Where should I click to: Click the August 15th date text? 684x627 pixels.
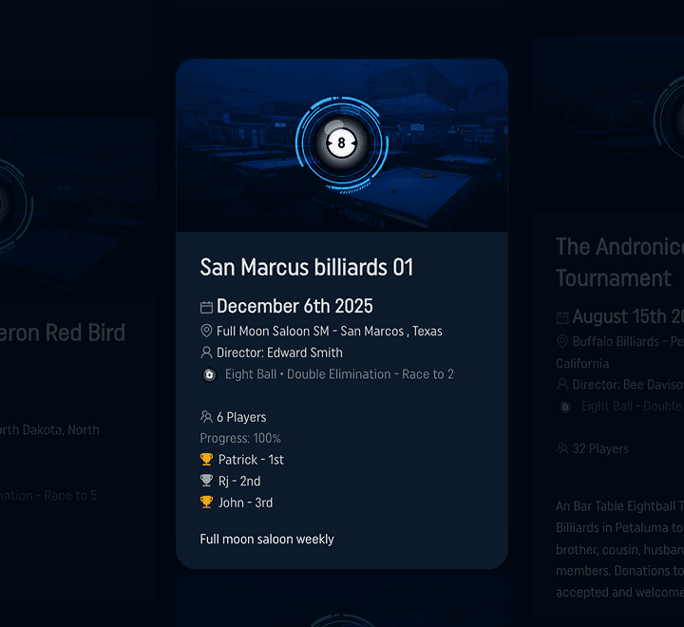[628, 316]
